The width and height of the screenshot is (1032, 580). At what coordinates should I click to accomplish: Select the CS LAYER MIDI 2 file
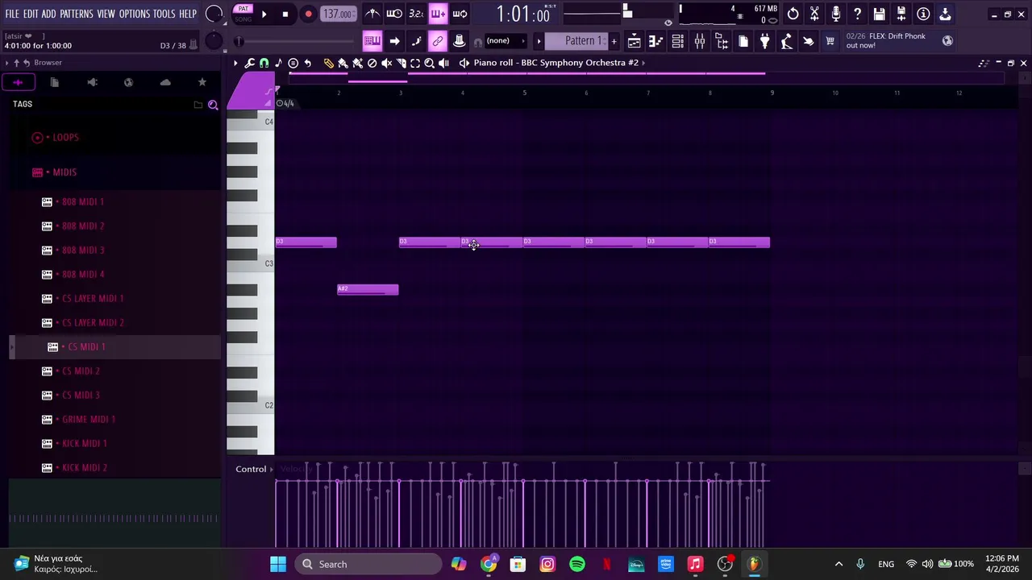coord(93,323)
